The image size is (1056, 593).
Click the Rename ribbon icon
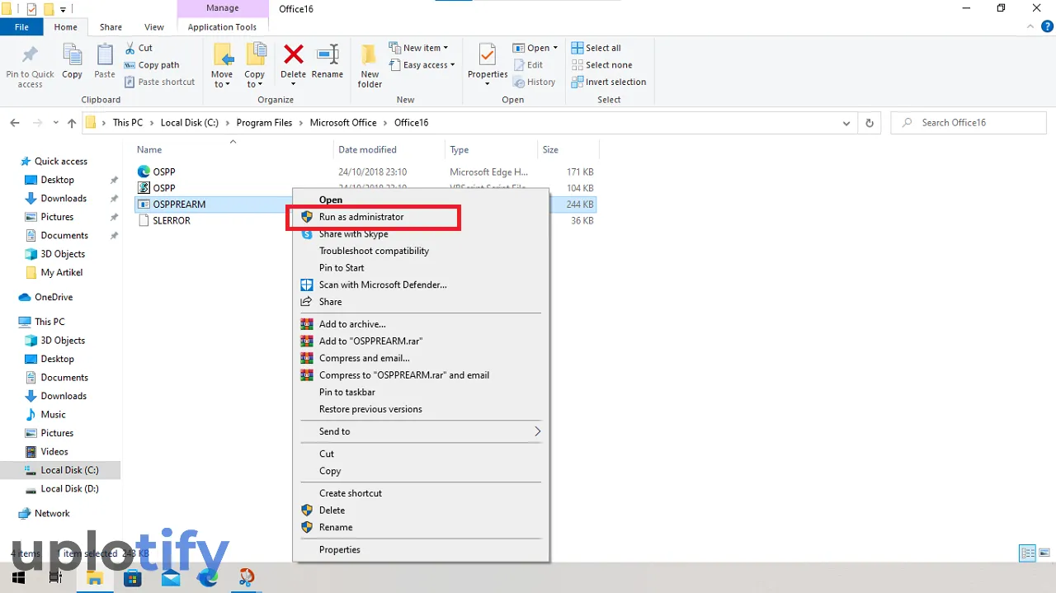pos(328,55)
